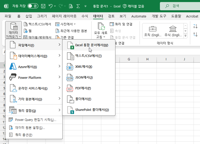Click the 모두 새로 고침 refresh icon
The image size is (200, 144).
(x=101, y=26)
